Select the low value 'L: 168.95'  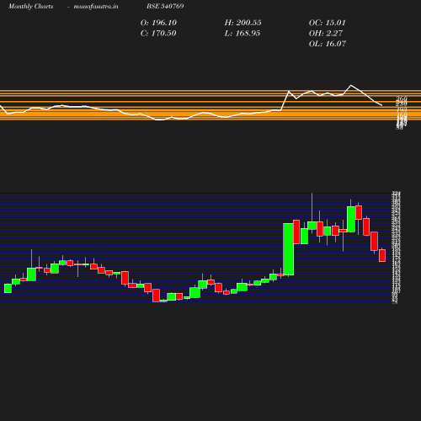tap(242, 34)
